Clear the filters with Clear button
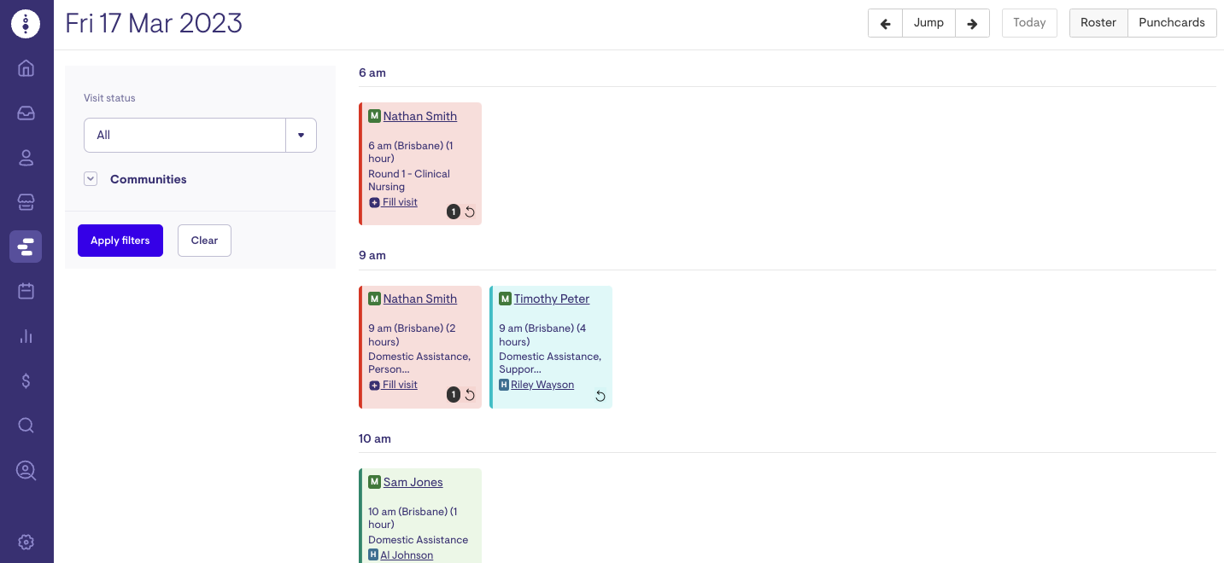1224x563 pixels. pyautogui.click(x=204, y=241)
